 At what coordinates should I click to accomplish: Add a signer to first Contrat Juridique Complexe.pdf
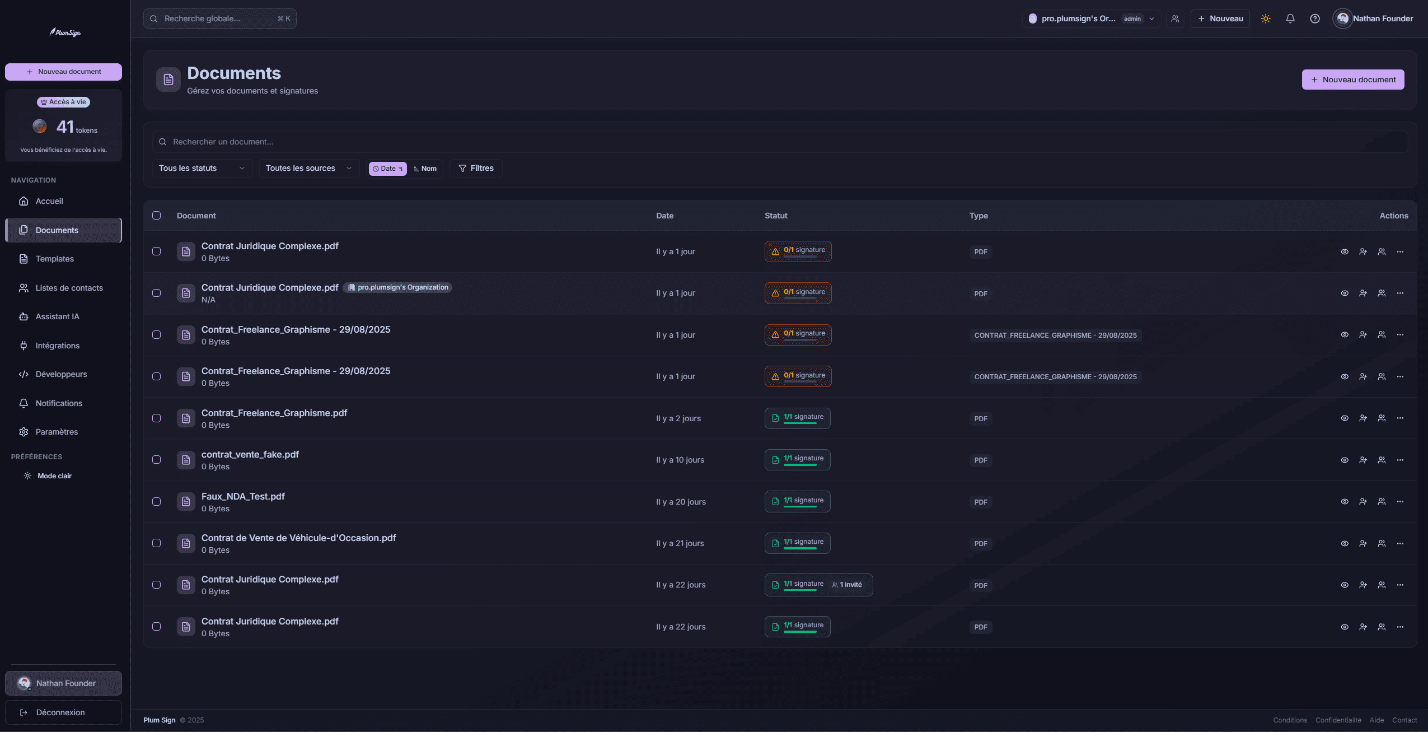point(1363,252)
